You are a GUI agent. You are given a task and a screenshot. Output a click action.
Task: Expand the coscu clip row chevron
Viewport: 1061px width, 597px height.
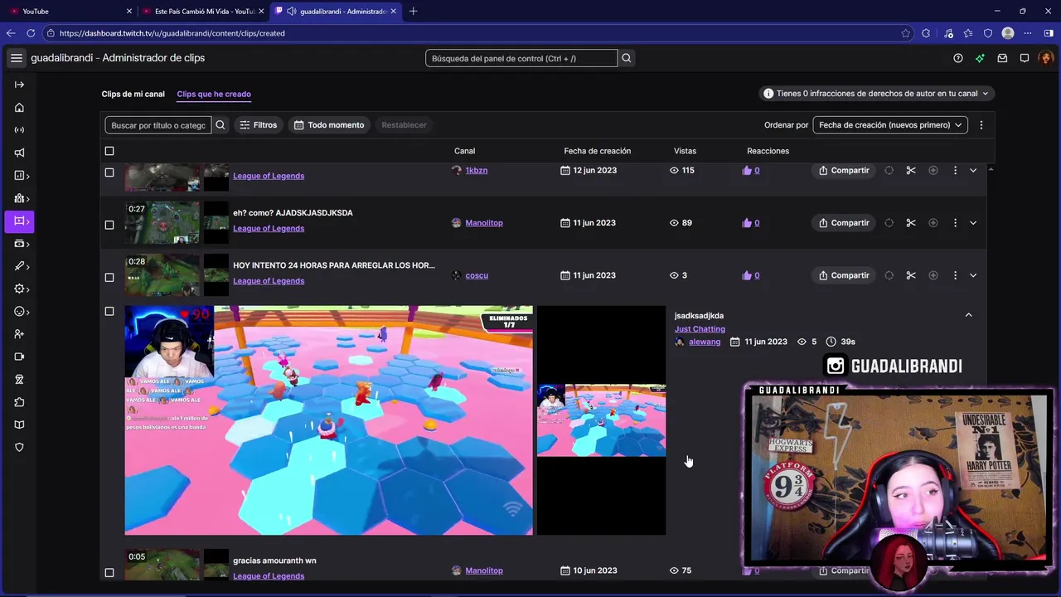[x=973, y=275]
